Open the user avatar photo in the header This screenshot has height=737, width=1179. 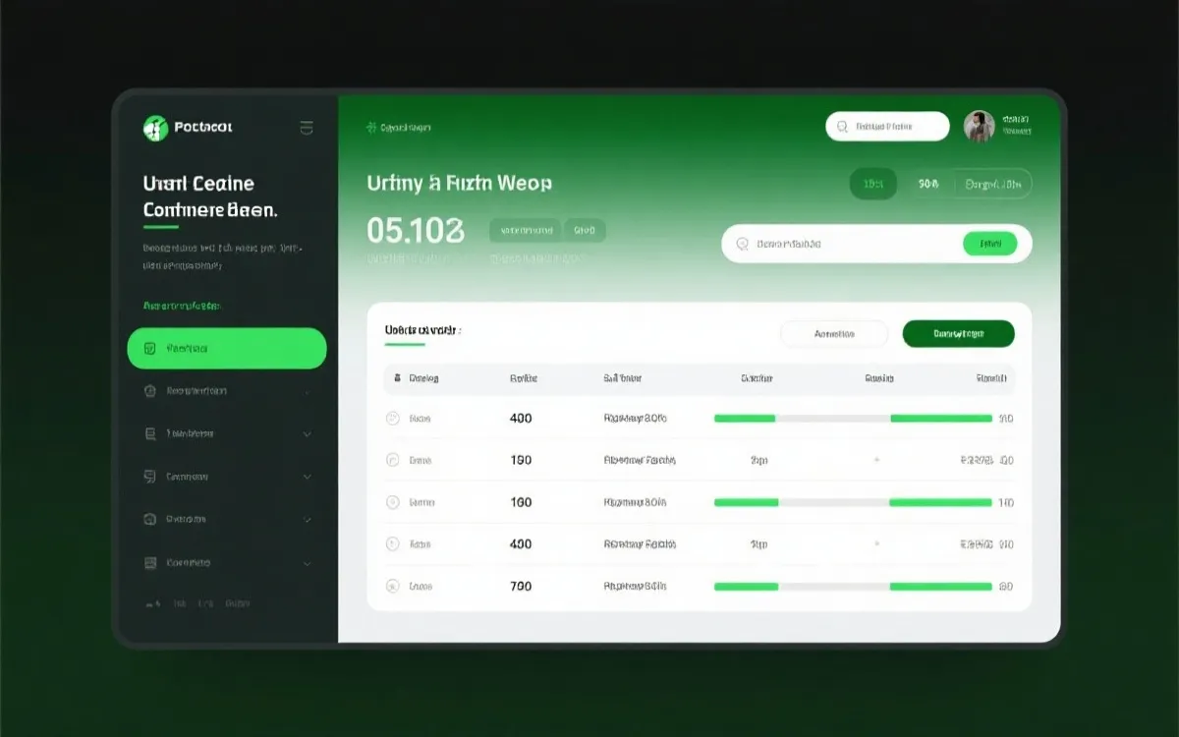point(979,127)
